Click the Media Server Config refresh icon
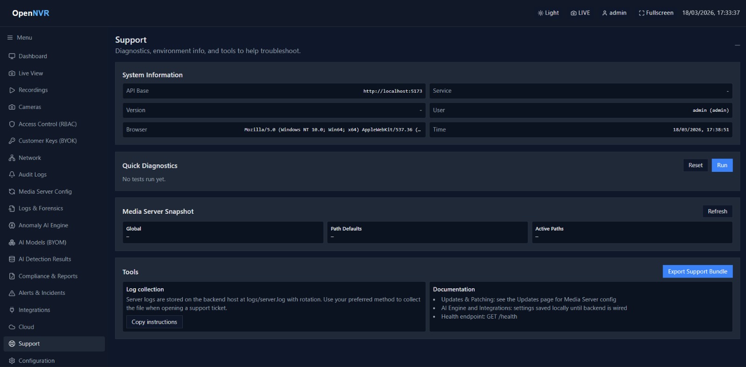 point(12,191)
